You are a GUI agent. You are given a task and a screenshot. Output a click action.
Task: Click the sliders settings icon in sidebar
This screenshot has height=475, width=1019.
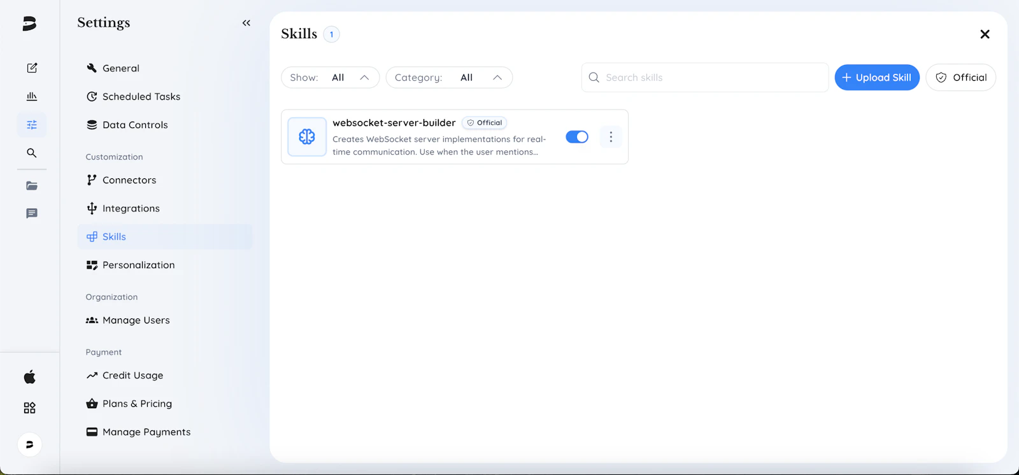point(32,125)
